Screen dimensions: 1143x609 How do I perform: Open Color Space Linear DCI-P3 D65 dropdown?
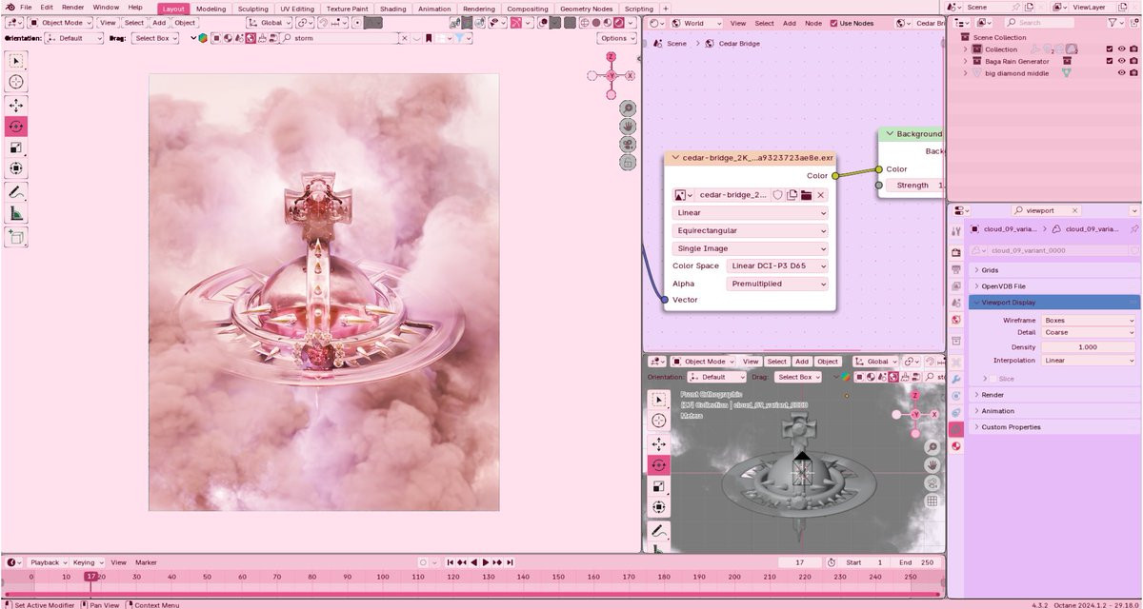777,266
